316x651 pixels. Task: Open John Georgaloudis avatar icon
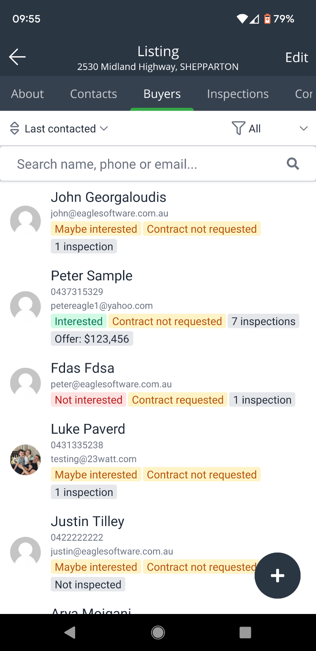26,221
